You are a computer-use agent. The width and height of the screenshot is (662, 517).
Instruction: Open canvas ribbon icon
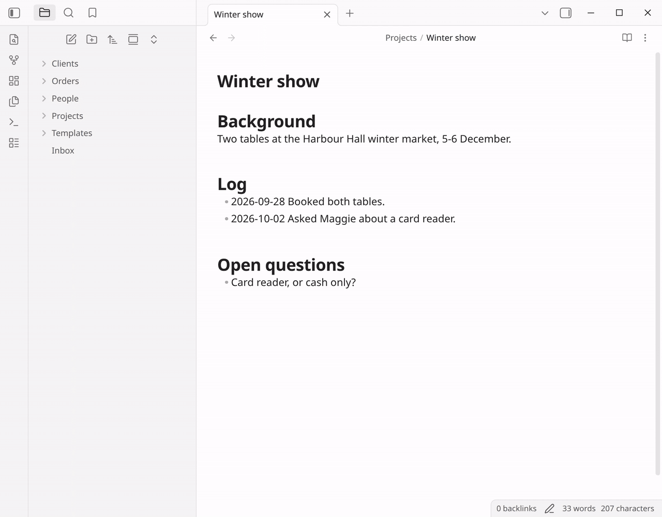(x=14, y=81)
